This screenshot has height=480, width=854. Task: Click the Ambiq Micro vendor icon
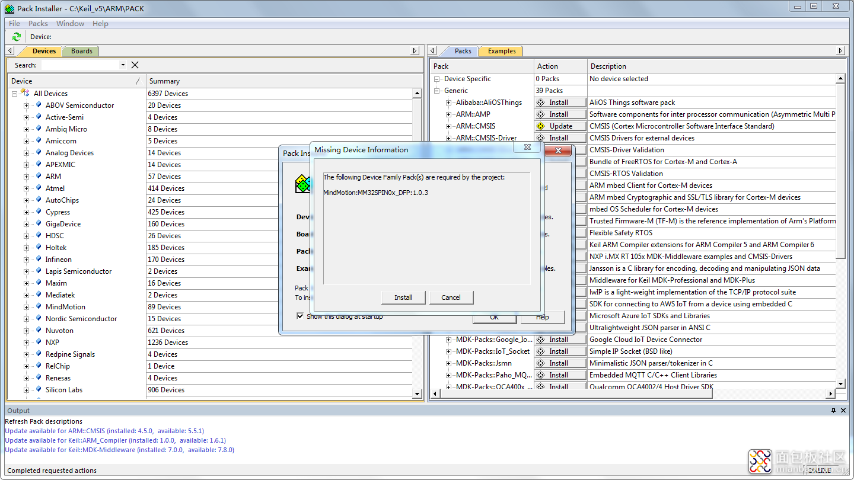coord(39,129)
